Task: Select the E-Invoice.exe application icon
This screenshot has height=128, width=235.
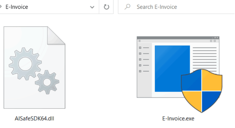Action: click(179, 74)
